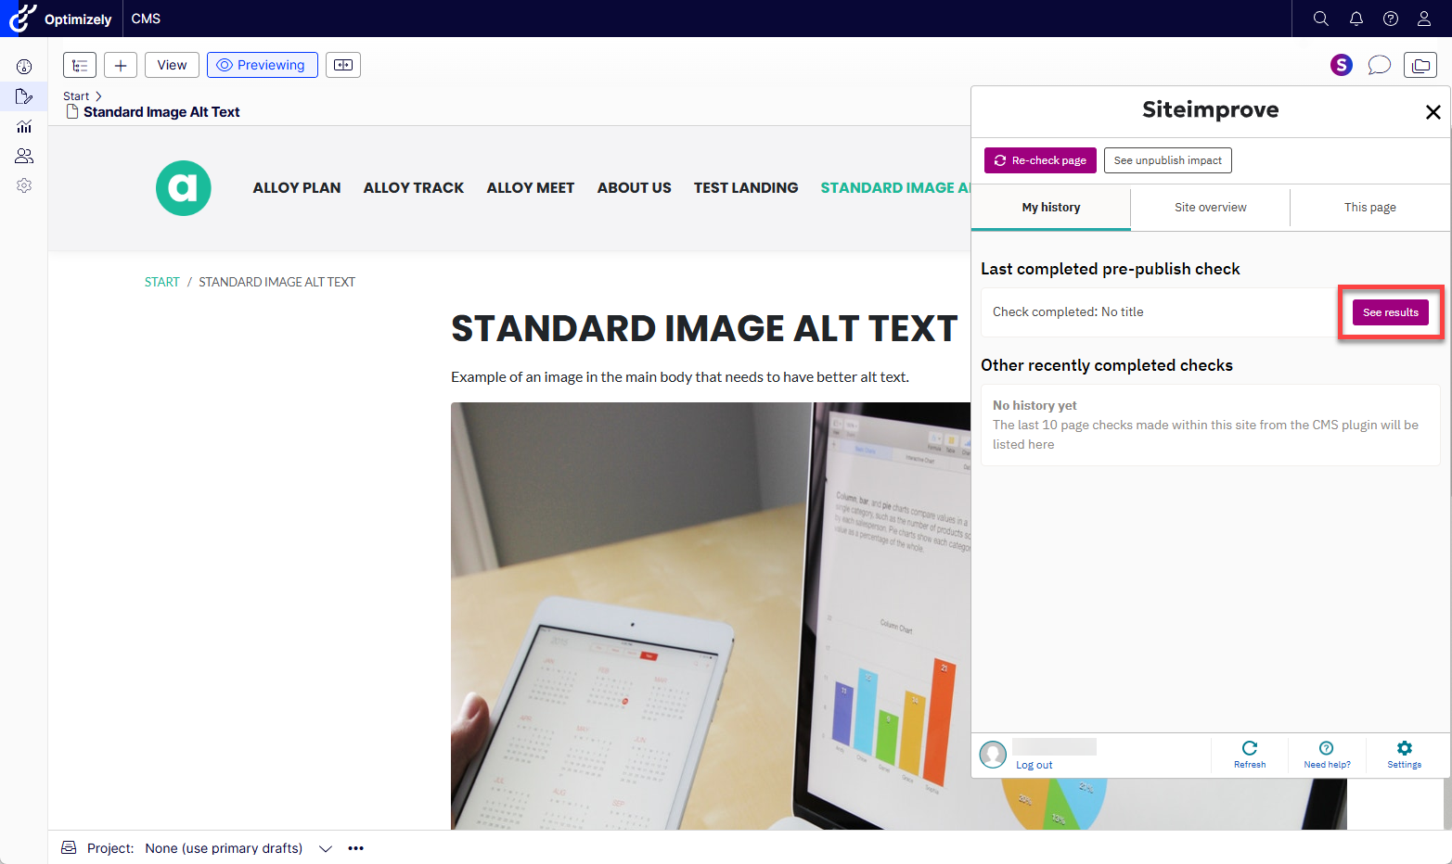Click the user avatar in Siteimprove footer
The image size is (1452, 864).
pos(994,755)
